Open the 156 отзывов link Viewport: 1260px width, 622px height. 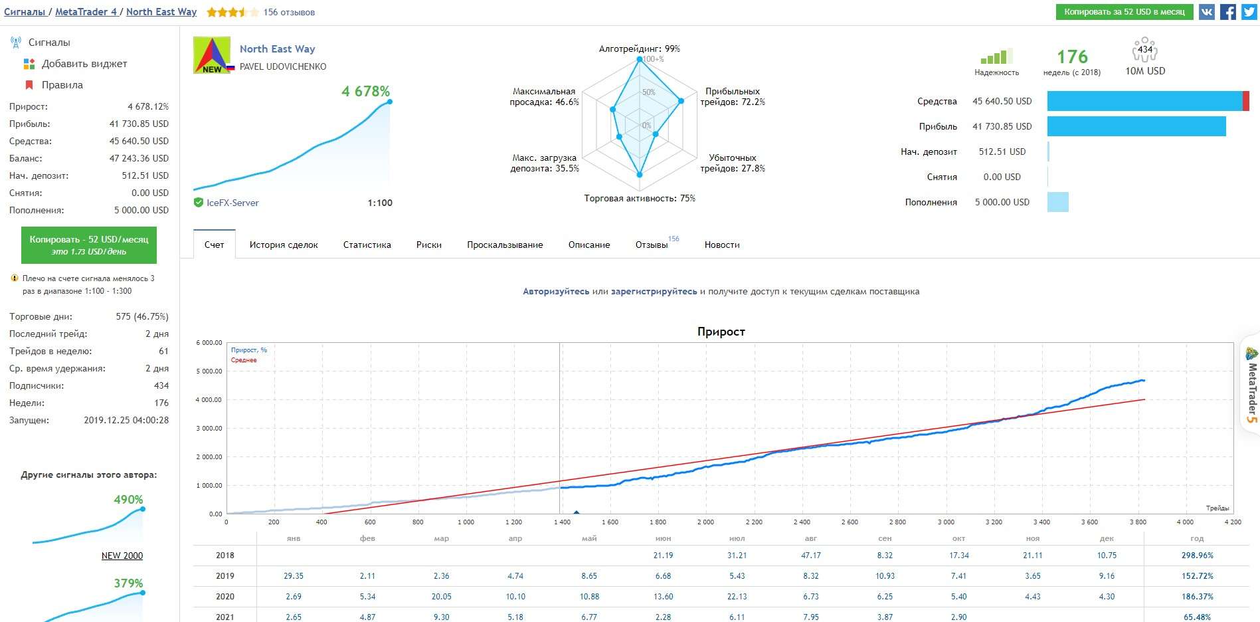point(289,12)
